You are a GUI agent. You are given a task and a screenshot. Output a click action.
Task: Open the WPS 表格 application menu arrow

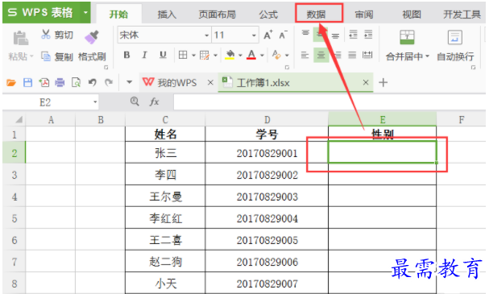pyautogui.click(x=85, y=13)
